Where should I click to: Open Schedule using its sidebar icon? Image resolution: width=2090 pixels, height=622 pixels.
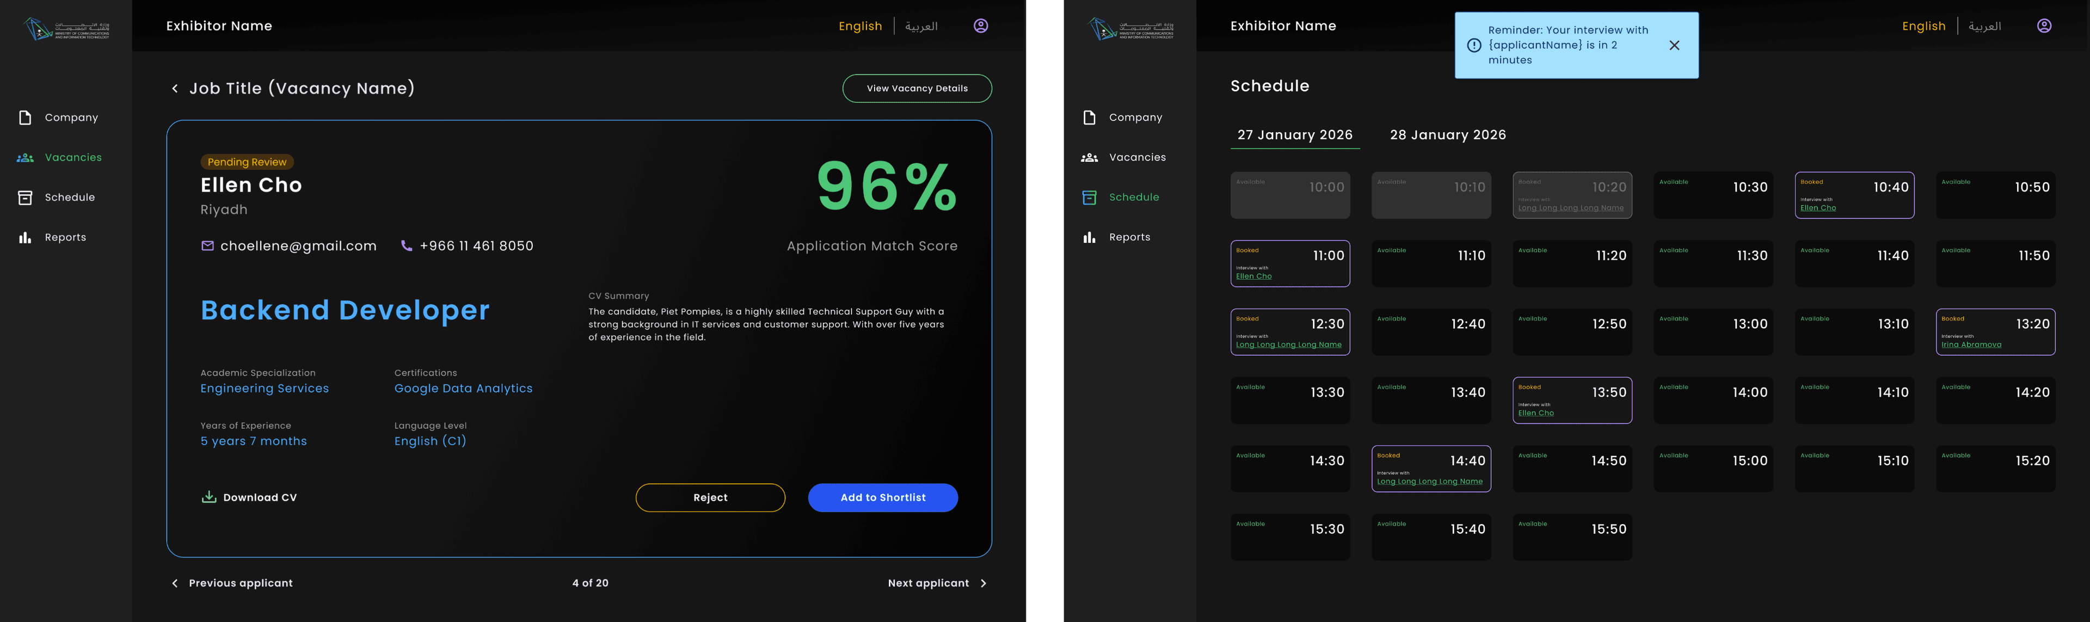click(24, 197)
